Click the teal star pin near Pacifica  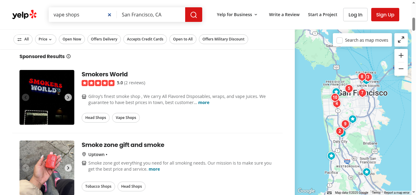[x=331, y=156]
